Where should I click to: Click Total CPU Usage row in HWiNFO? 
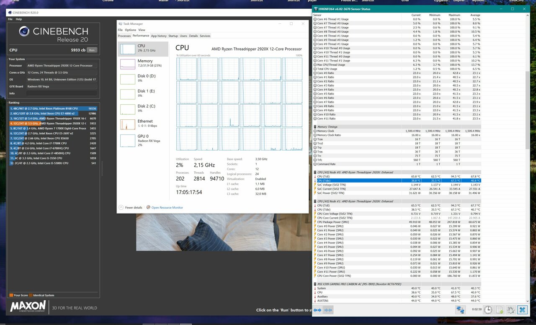[397, 69]
